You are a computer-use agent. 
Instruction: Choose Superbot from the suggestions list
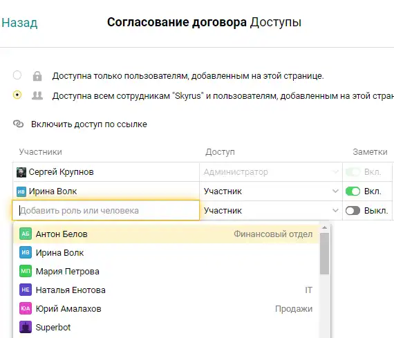(x=167, y=327)
